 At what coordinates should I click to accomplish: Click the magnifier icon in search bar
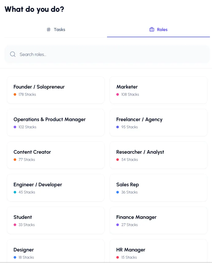point(13,54)
